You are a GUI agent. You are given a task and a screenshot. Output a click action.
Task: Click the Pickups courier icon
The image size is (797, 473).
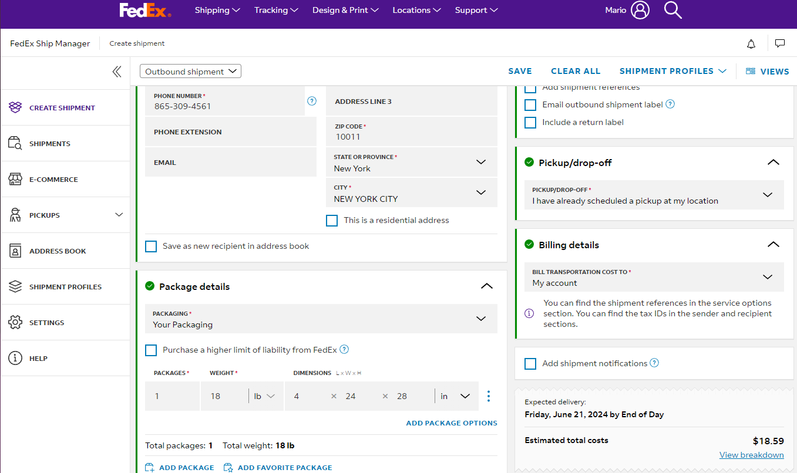pos(15,215)
